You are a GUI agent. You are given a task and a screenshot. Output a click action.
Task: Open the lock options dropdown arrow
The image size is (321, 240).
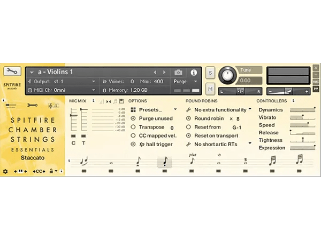tap(56, 171)
